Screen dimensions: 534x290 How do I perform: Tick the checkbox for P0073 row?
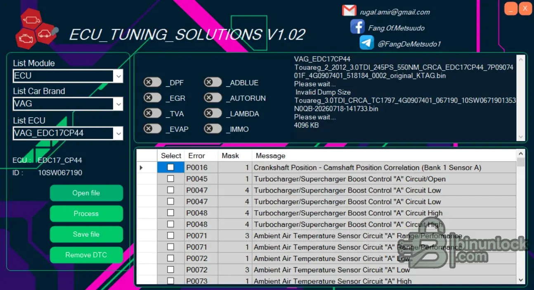click(x=170, y=281)
